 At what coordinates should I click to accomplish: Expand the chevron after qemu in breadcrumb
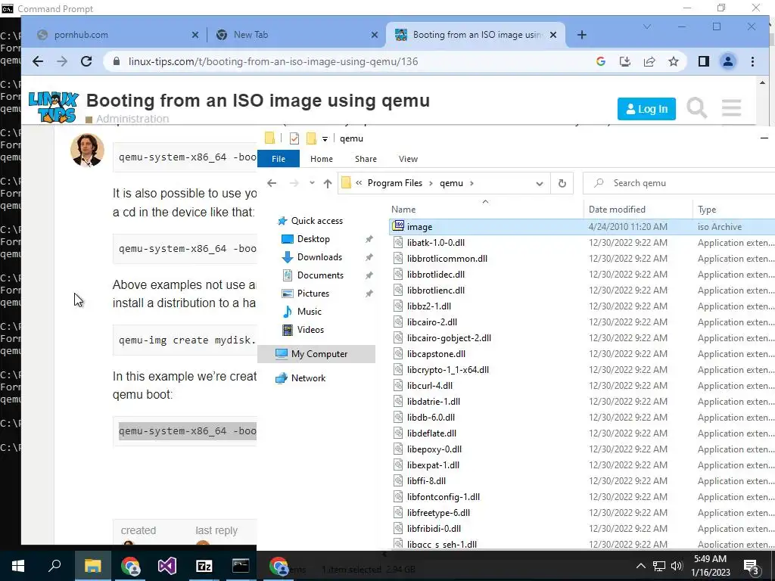click(x=472, y=183)
